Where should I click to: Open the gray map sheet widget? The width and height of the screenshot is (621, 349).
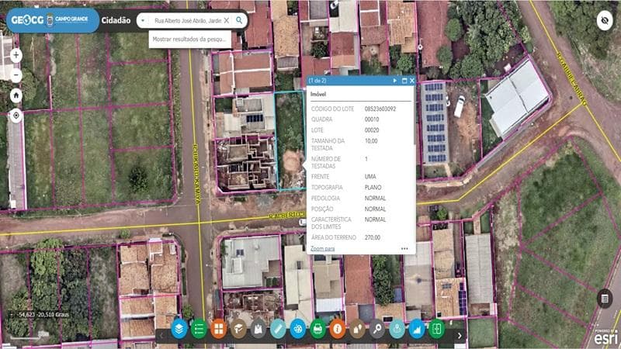tap(258, 329)
